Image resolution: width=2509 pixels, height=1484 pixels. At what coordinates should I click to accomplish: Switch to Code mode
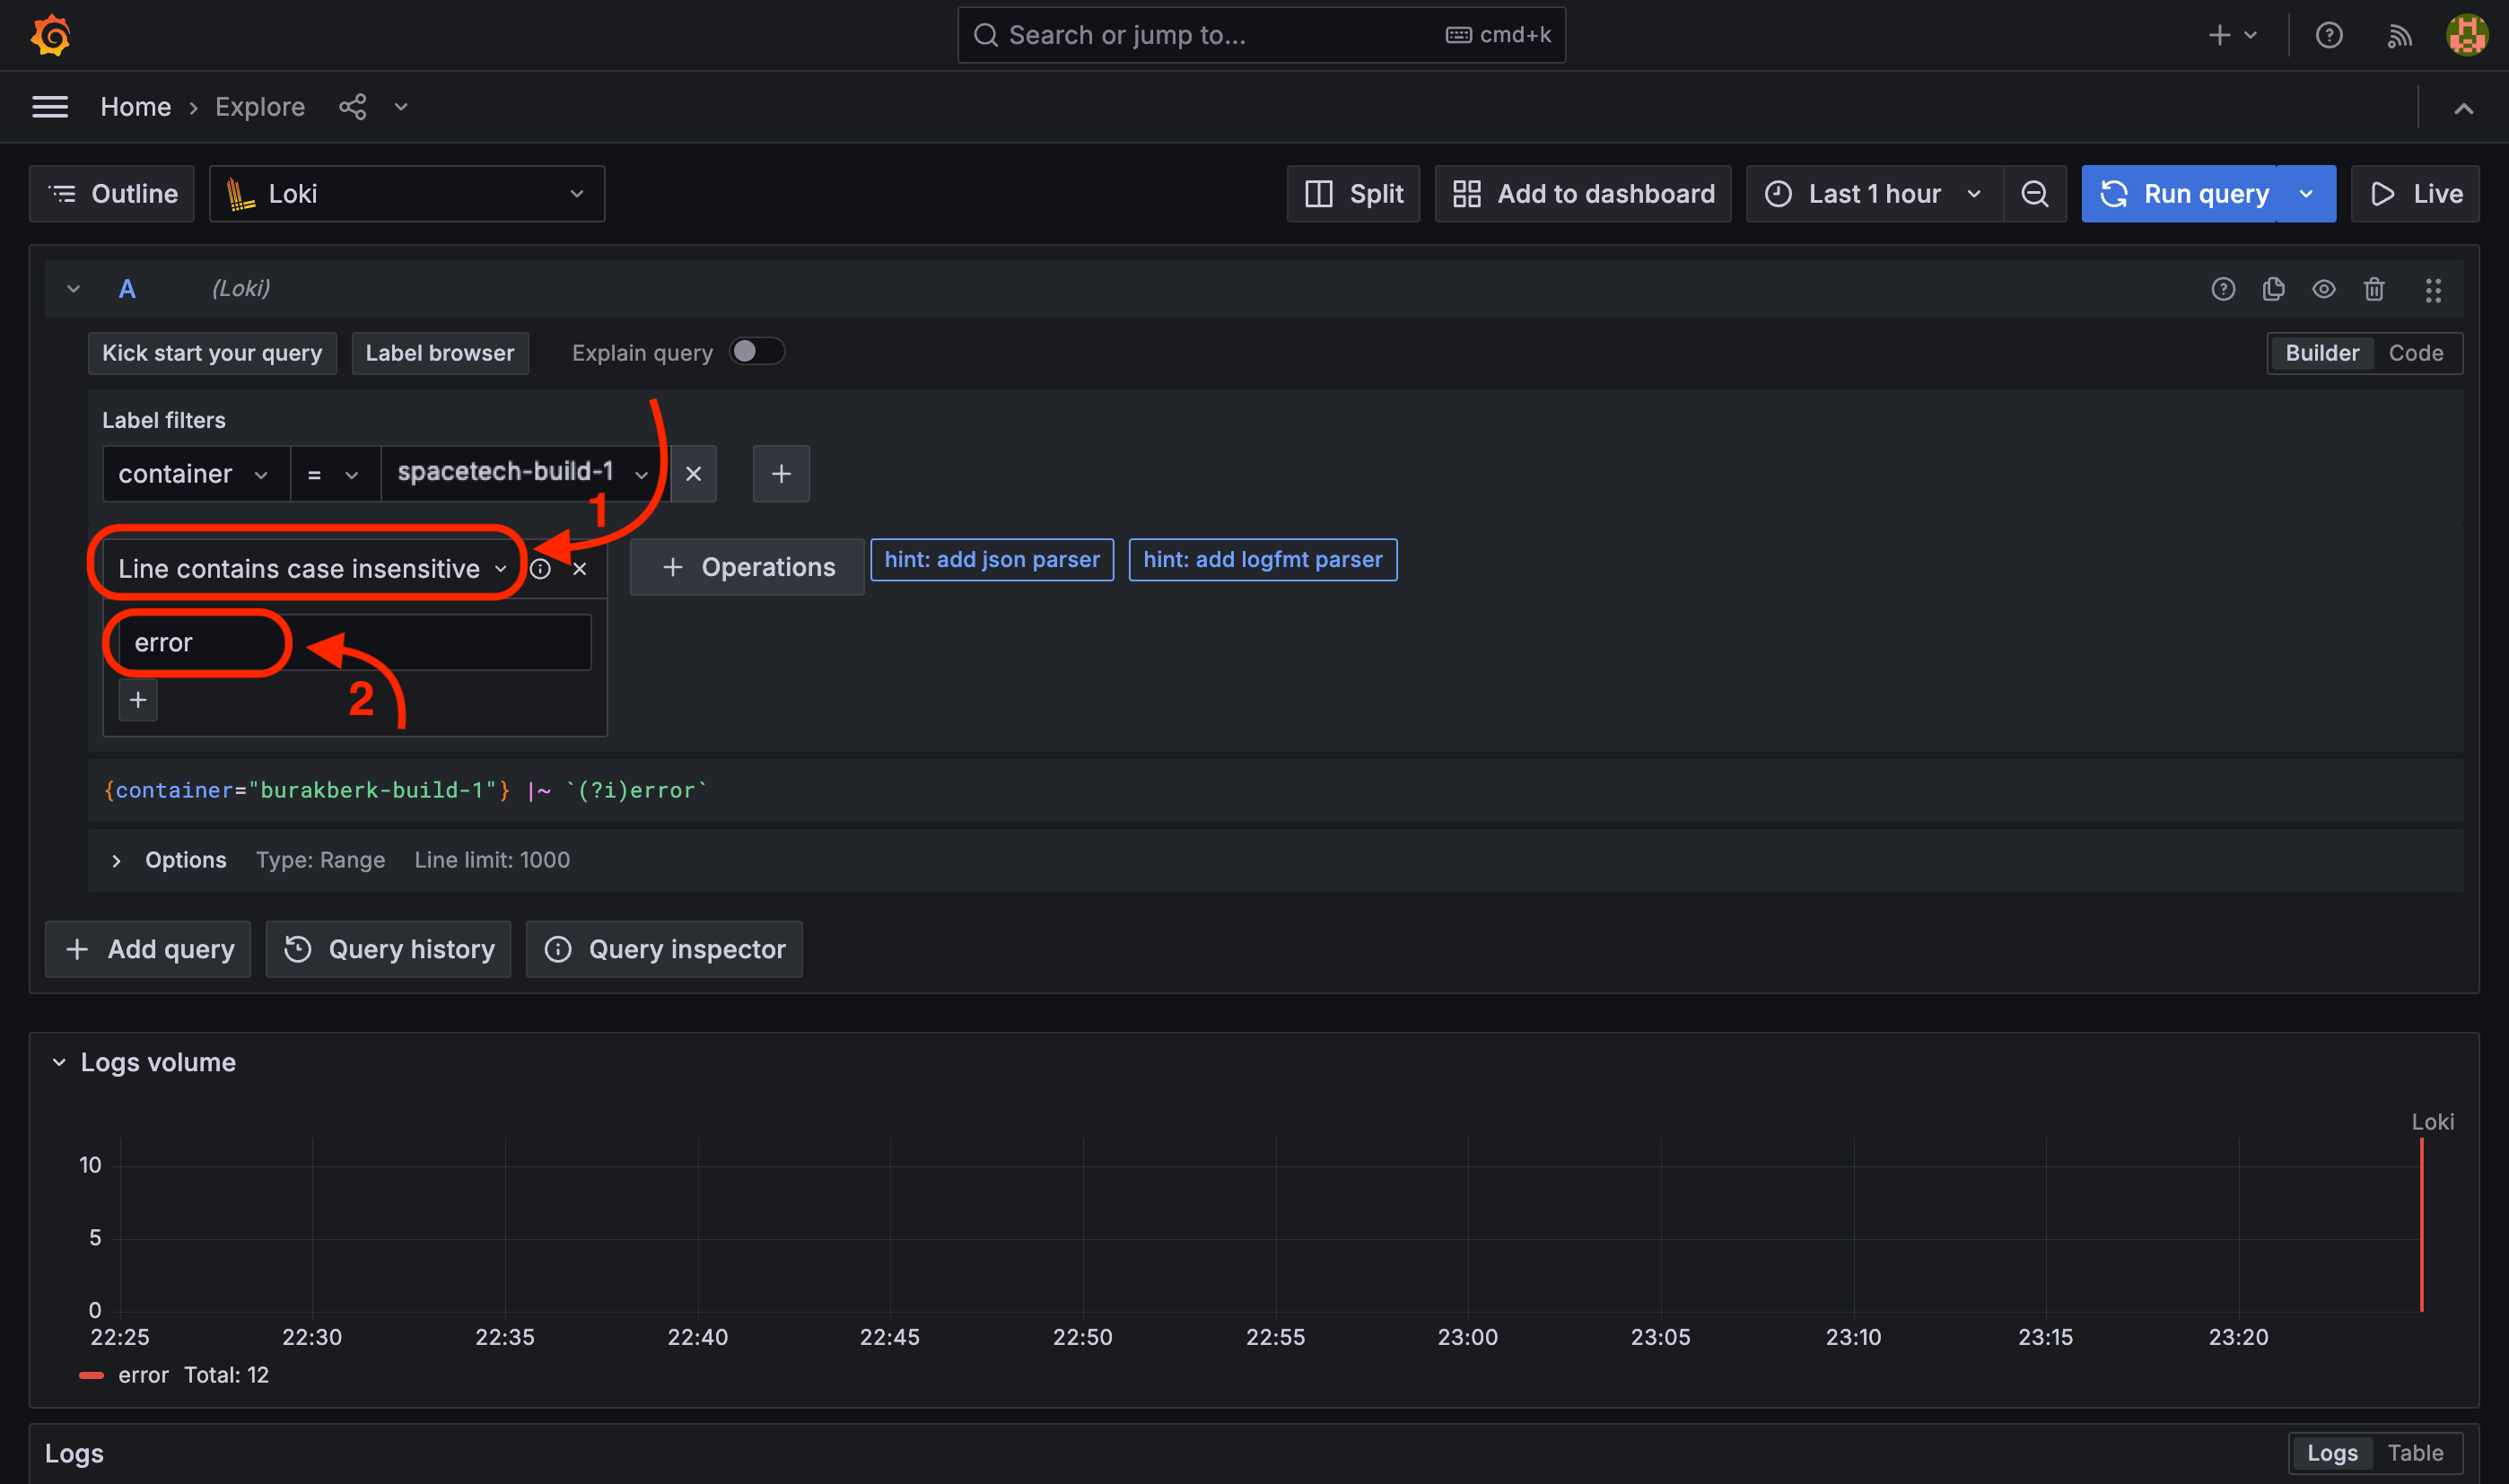click(2416, 353)
